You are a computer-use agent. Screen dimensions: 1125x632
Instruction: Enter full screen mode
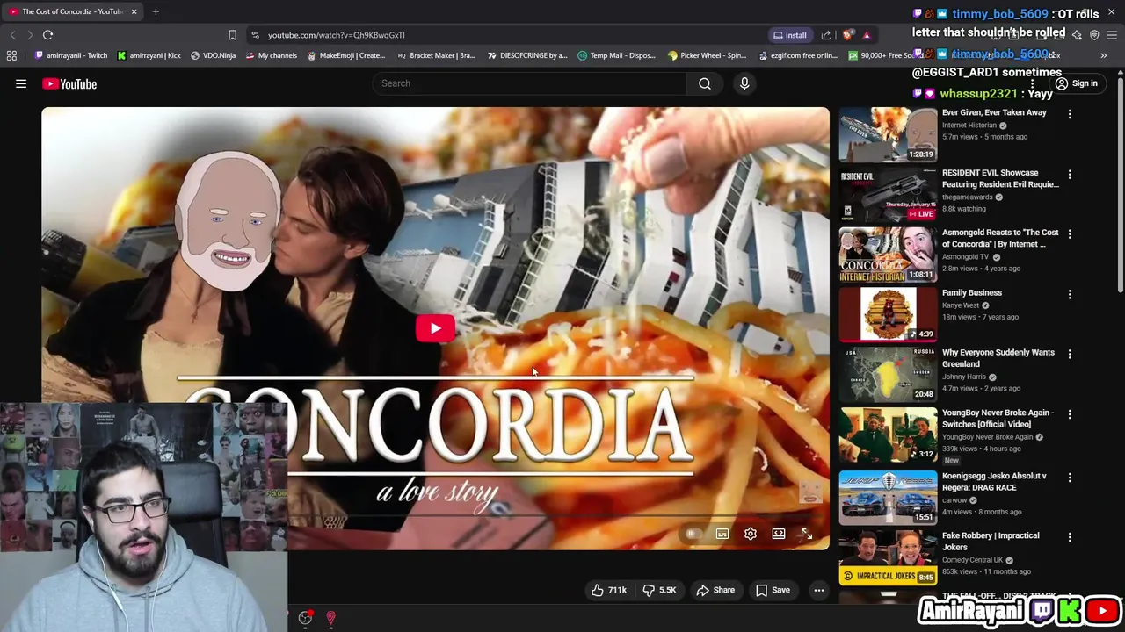point(807,534)
